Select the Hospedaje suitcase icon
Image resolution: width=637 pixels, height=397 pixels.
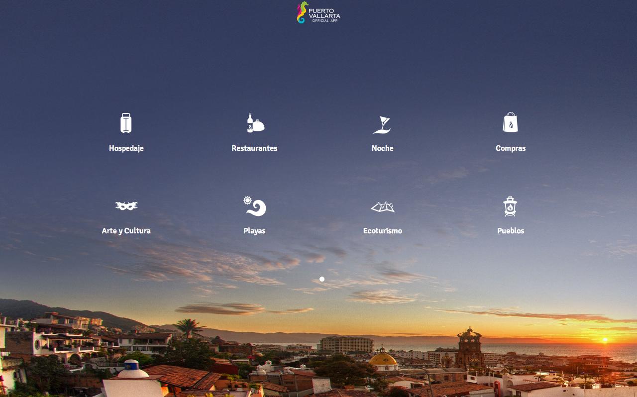126,123
